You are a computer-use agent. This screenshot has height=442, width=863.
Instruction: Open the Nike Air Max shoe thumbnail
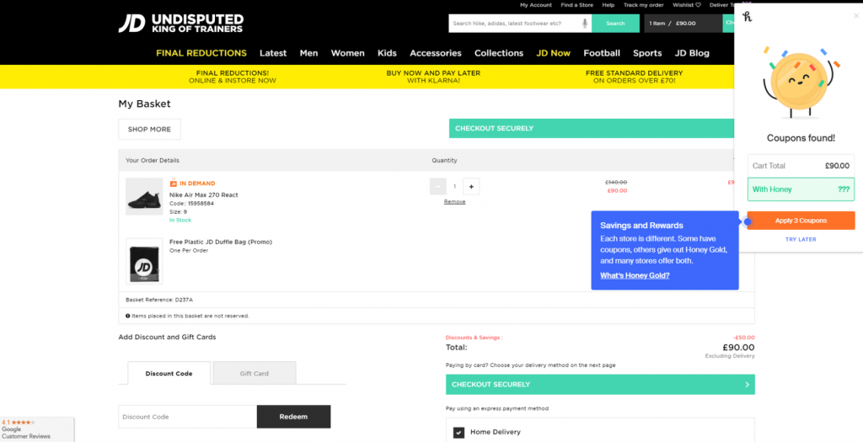[x=144, y=196]
